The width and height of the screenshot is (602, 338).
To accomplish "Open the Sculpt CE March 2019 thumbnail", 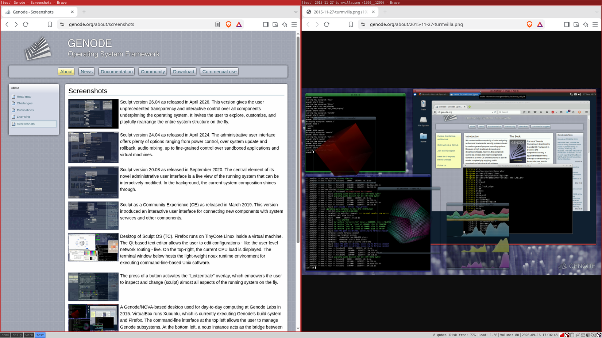I will [x=93, y=216].
